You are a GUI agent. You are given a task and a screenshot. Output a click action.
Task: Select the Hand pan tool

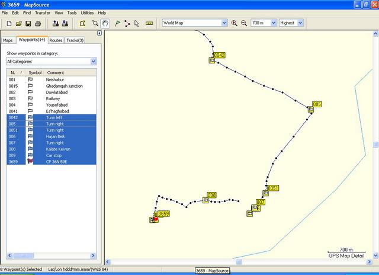pos(105,24)
